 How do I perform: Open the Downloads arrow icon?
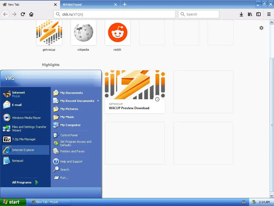[x=241, y=14]
